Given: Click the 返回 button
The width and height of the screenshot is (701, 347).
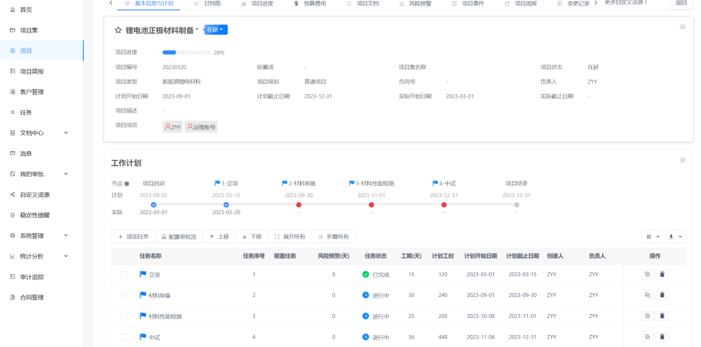Looking at the screenshot, I should [x=681, y=3].
